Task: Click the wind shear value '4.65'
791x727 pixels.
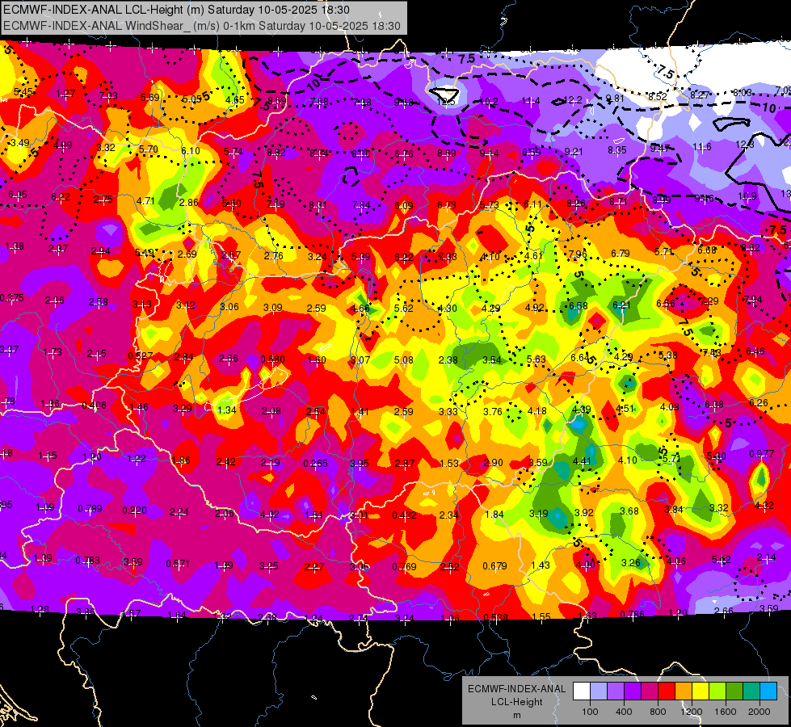Action: coord(235,100)
